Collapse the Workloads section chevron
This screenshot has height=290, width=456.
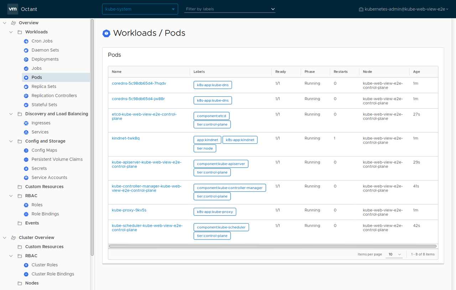(x=11, y=32)
